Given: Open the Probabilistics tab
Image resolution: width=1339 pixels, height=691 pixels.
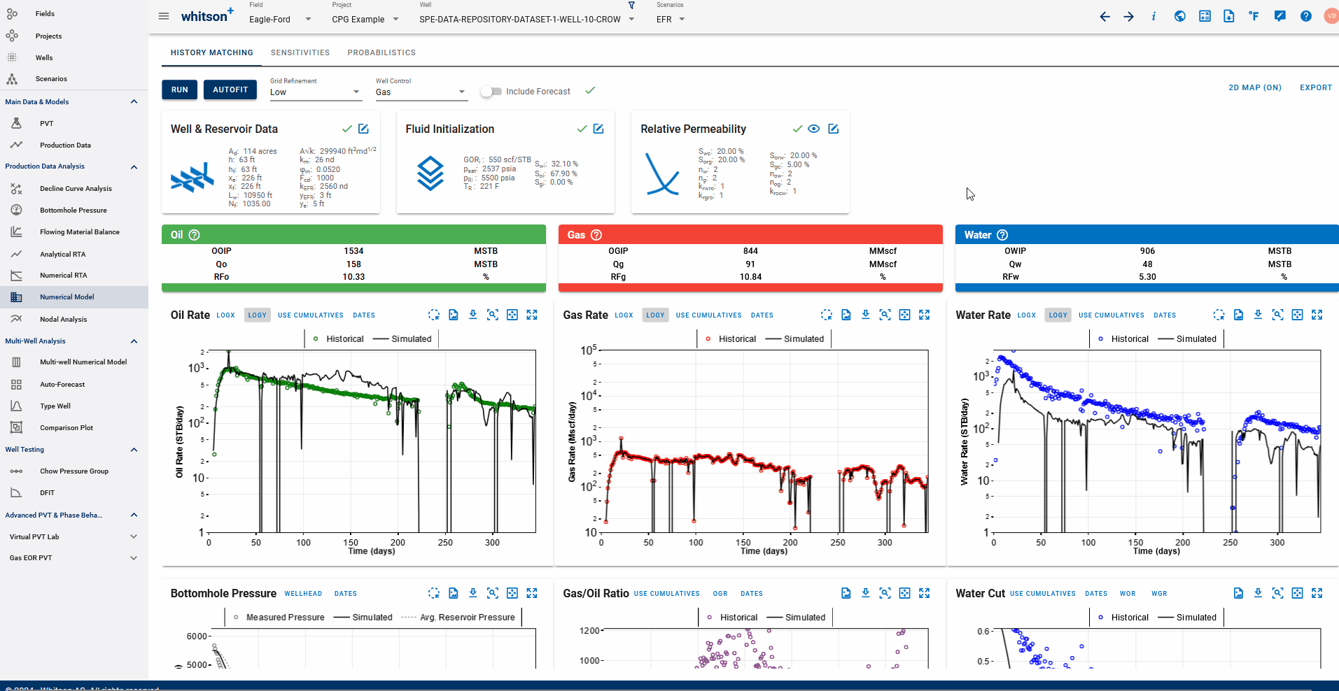Looking at the screenshot, I should (381, 52).
